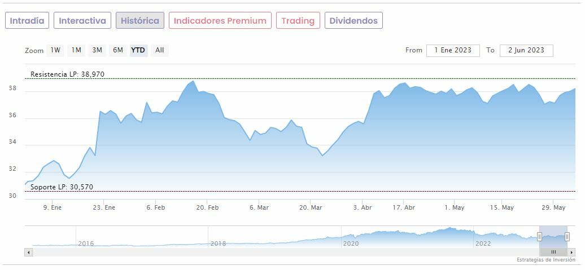
Task: Select the Histórica tab
Action: point(140,21)
